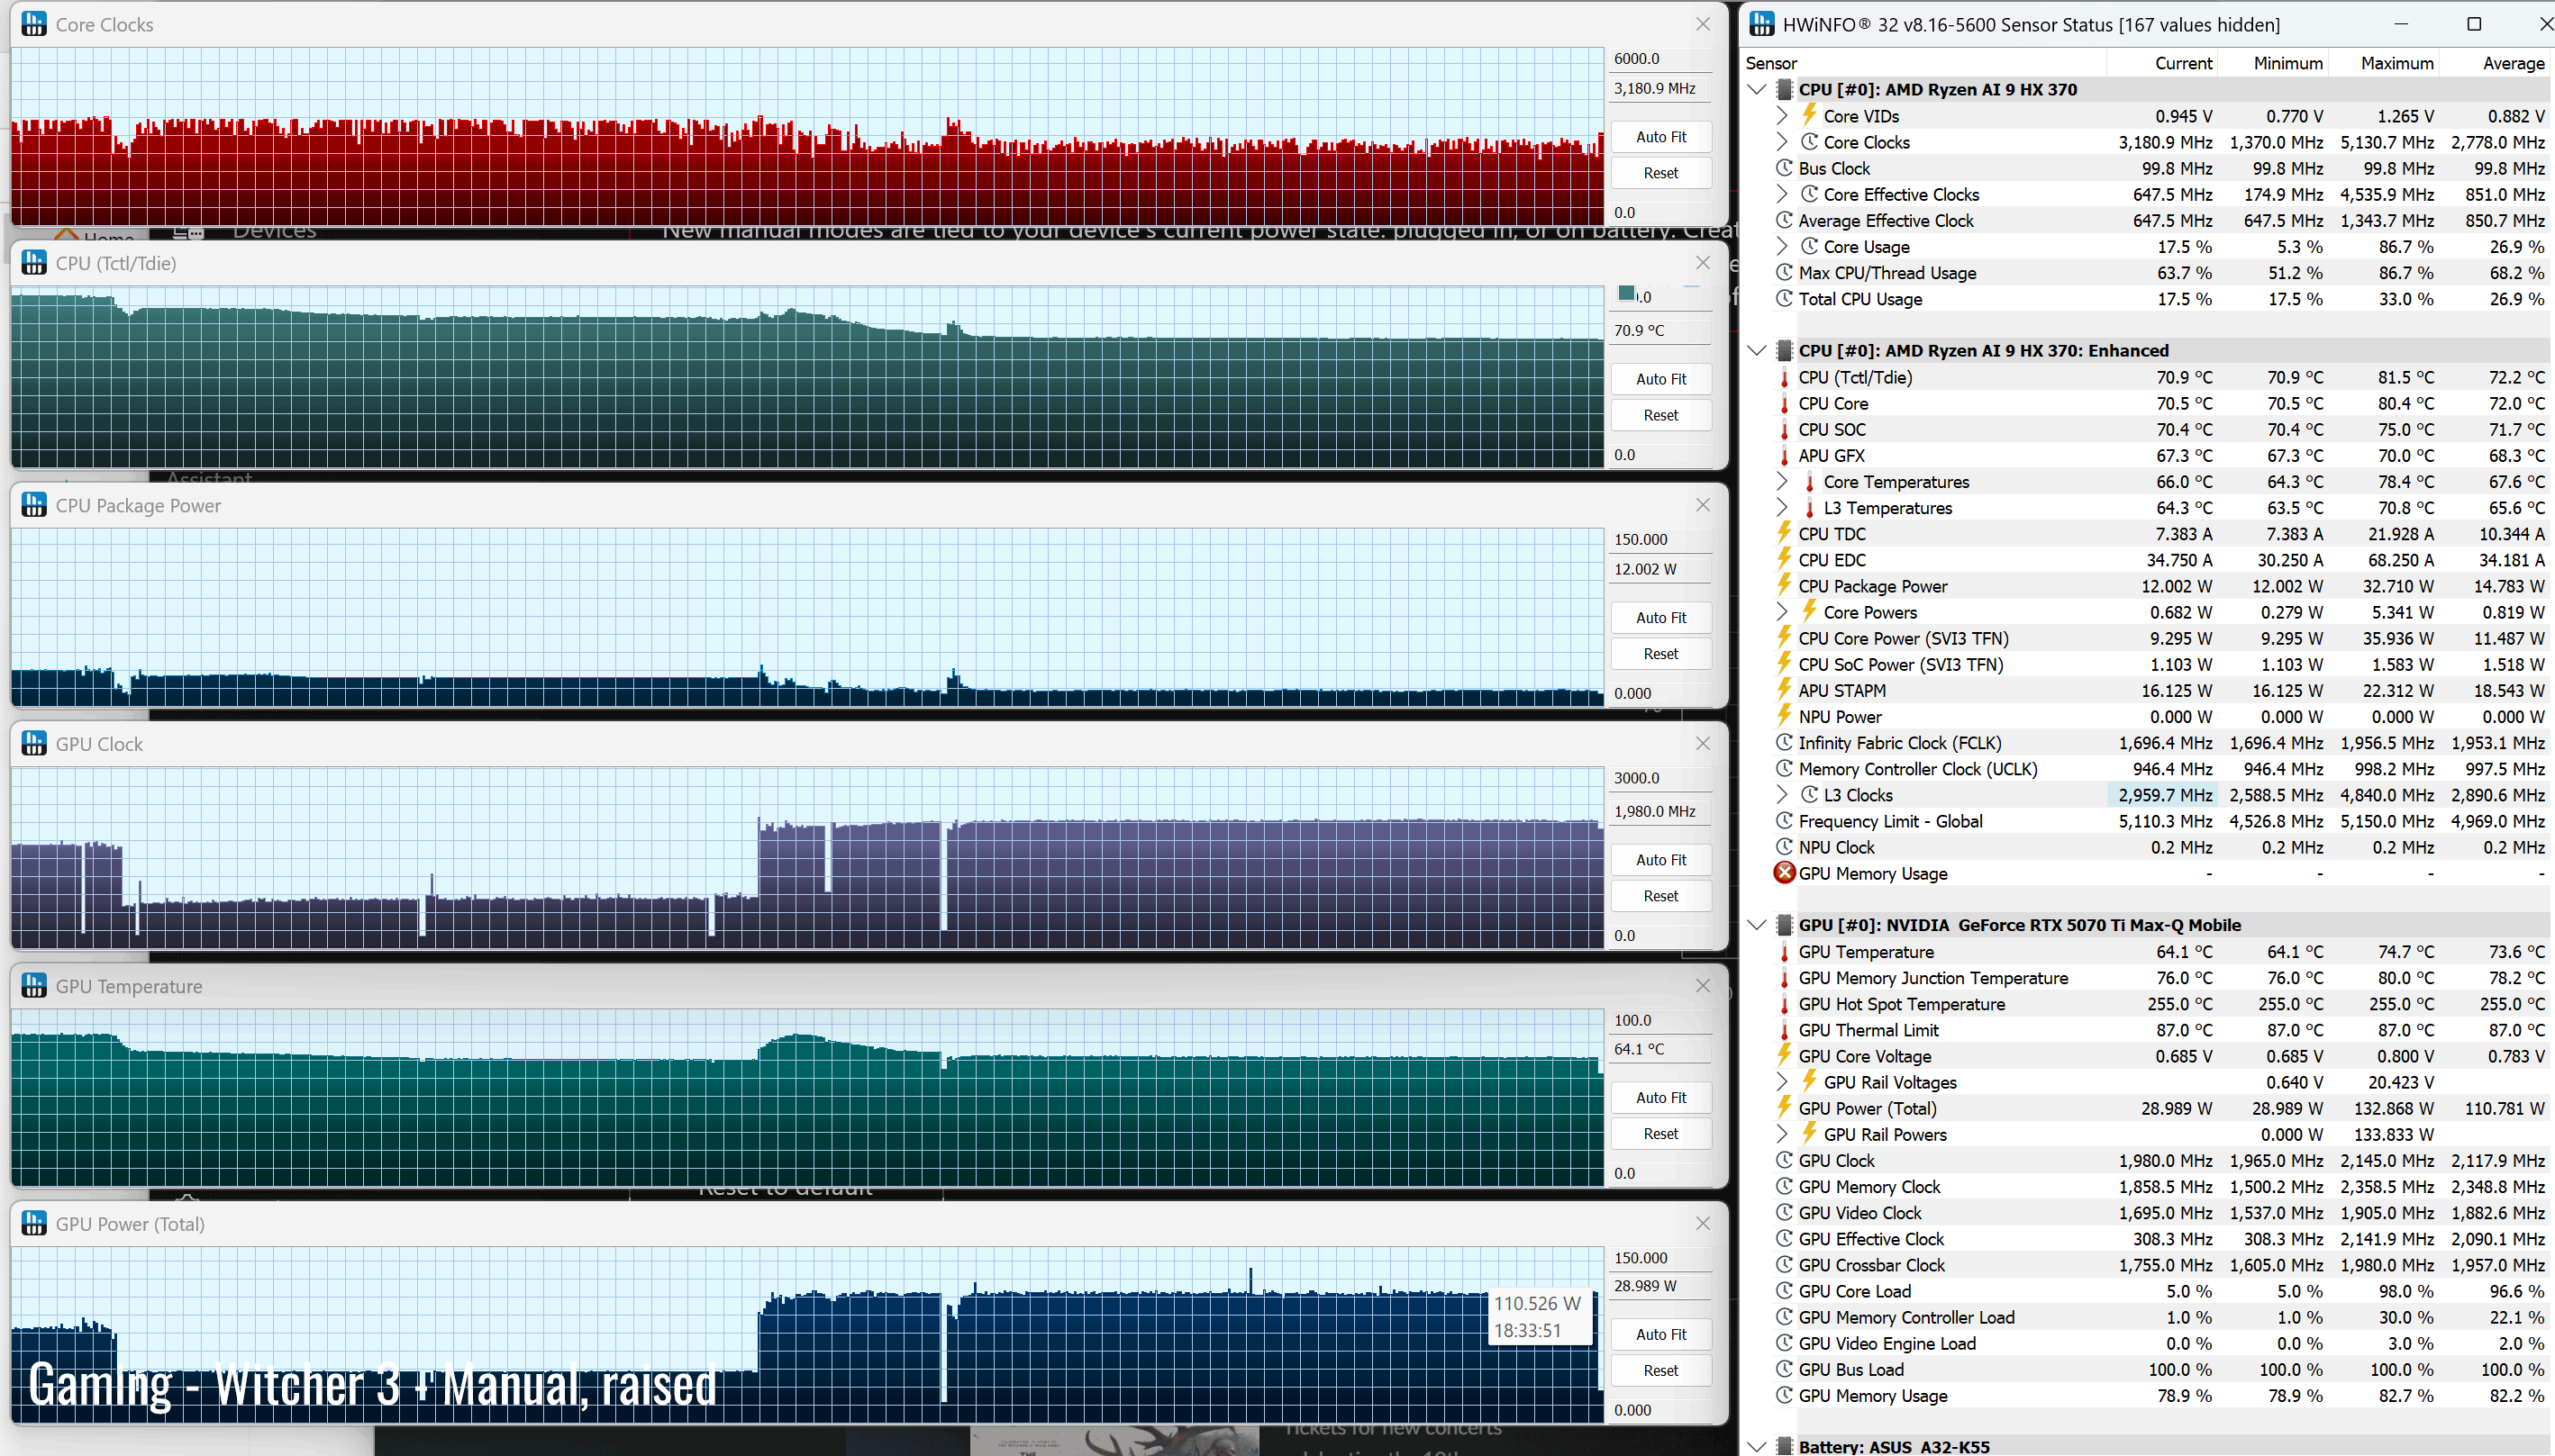Click the Maximum column header

pos(2384,63)
